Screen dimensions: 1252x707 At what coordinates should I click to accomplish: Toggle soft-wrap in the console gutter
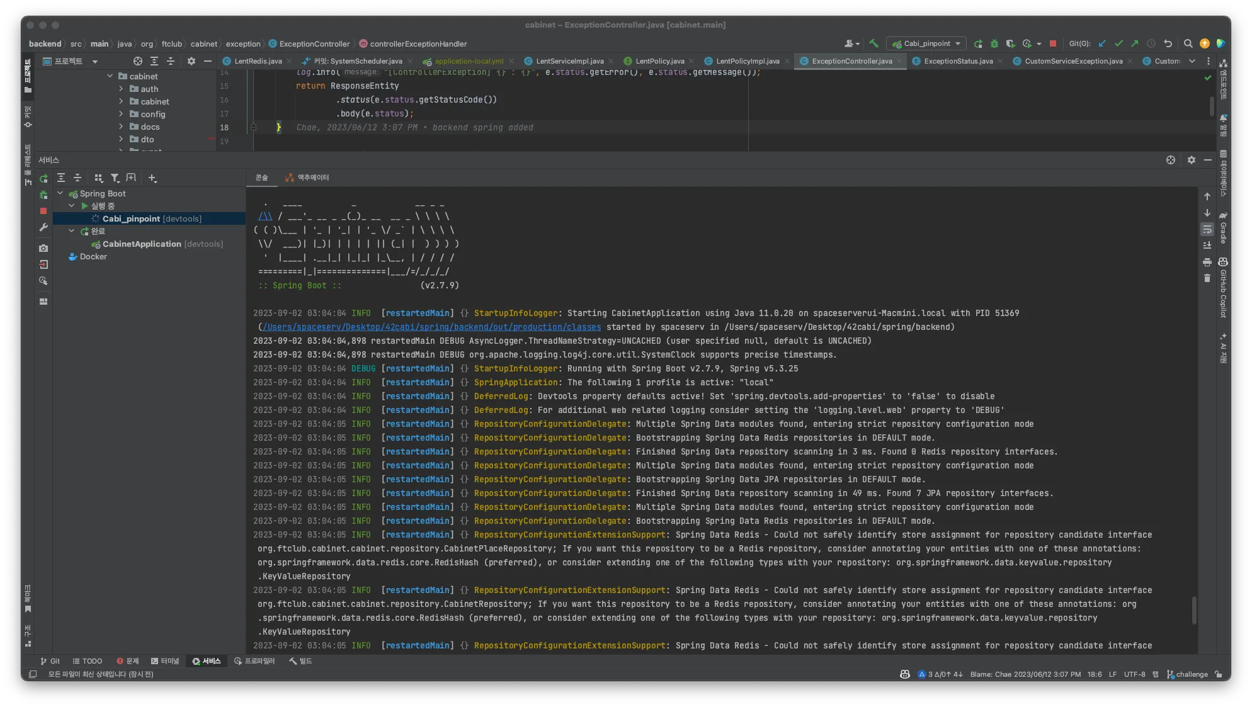1207,230
